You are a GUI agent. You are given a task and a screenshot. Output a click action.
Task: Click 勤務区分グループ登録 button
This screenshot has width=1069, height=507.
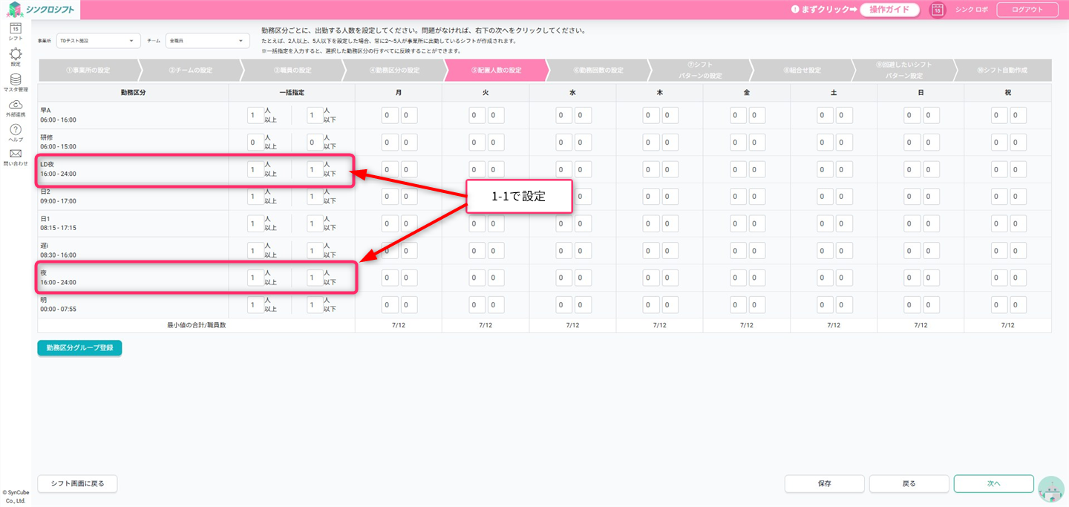click(79, 347)
